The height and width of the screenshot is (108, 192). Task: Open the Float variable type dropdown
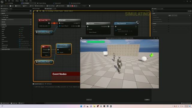(x=21, y=31)
